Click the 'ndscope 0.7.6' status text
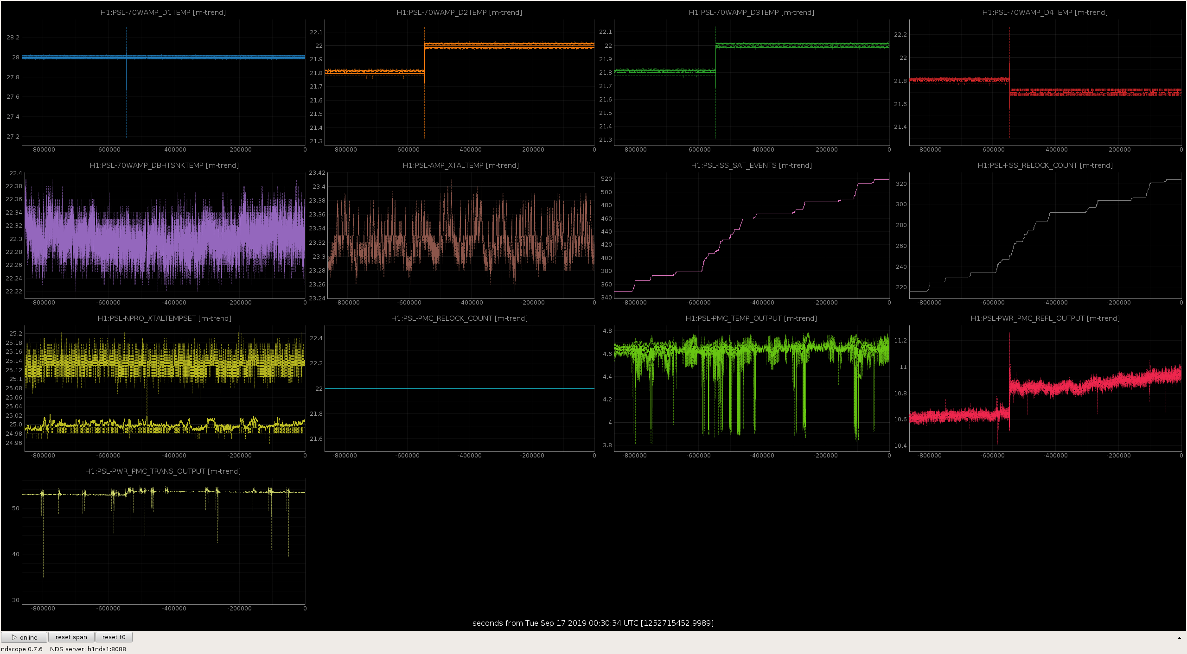Screen dimensions: 1187x654 [x=22, y=649]
